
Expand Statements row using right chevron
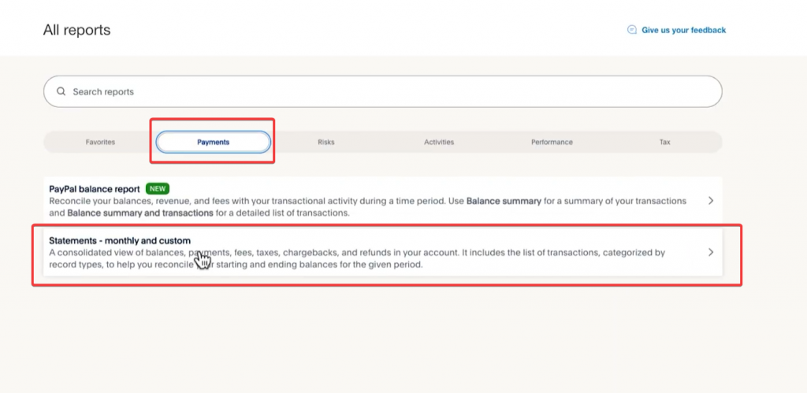(710, 252)
